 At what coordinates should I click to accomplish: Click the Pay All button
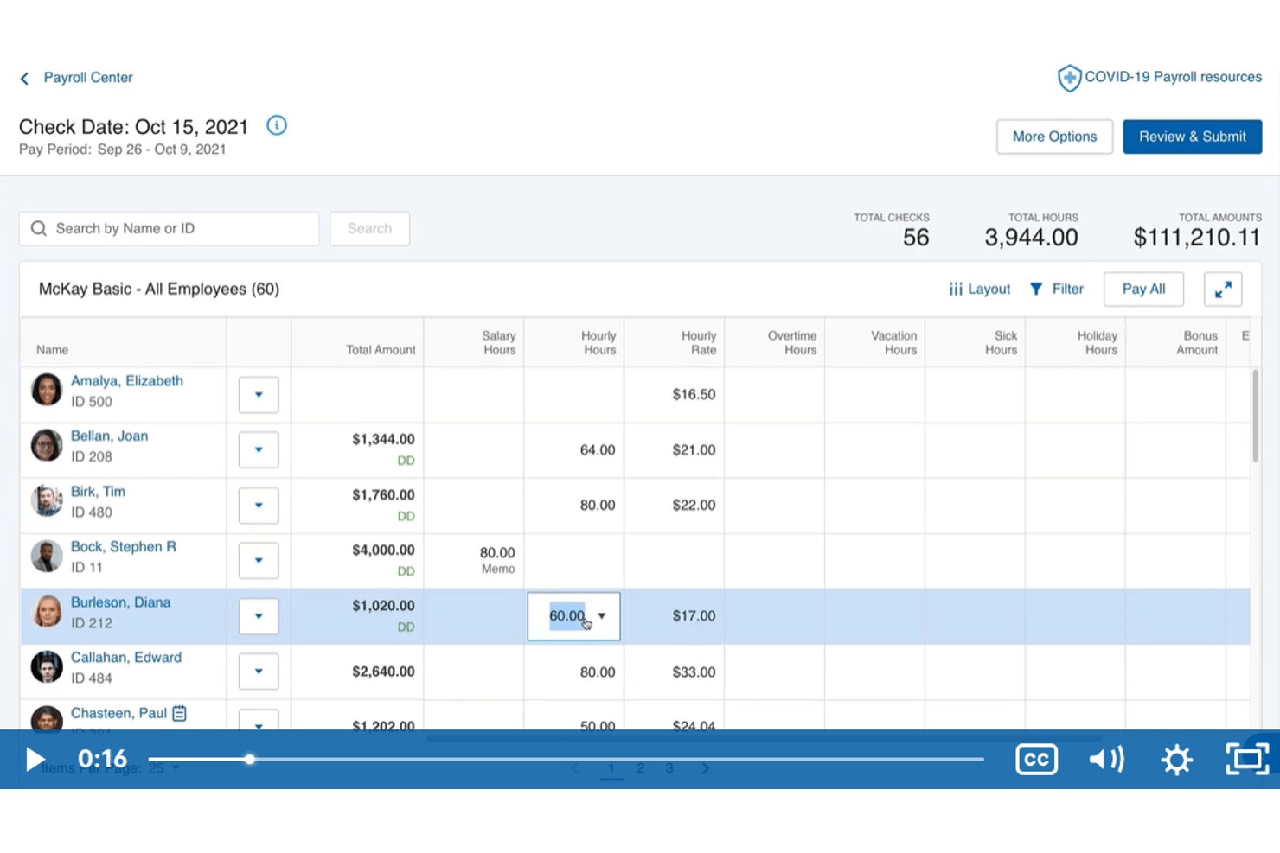pyautogui.click(x=1143, y=289)
